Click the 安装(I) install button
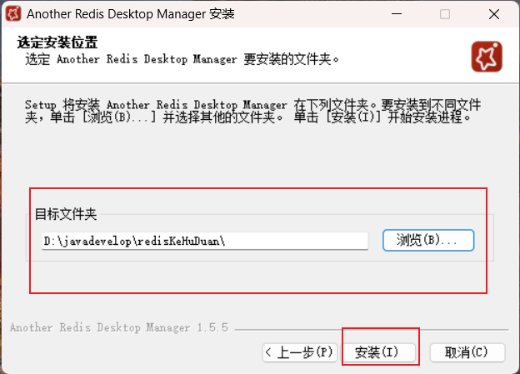Image resolution: width=520 pixels, height=374 pixels. [x=379, y=352]
